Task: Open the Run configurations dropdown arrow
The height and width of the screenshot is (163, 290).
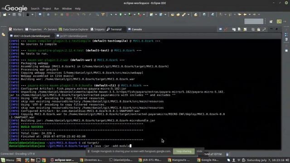Action: pyautogui.click(x=125, y=14)
